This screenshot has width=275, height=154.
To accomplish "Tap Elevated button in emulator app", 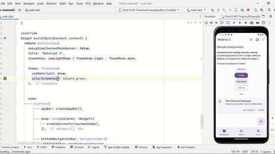I will [x=241, y=69].
